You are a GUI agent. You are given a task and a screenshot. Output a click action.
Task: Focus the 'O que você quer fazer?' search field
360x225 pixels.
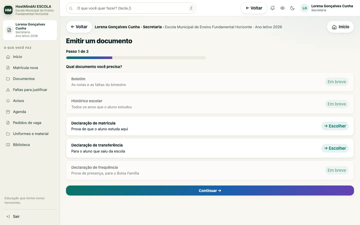131,8
